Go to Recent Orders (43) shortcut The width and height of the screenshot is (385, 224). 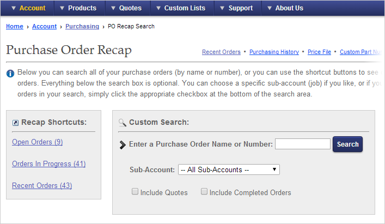tap(42, 185)
